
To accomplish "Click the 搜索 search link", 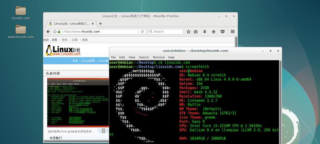I will (85, 40).
